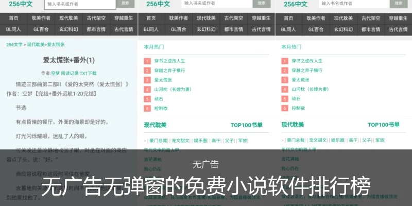Image resolution: width=412 pixels, height=206 pixels.
Task: Click the 豪门总裁 tag in the middle panel
Action: [158, 141]
